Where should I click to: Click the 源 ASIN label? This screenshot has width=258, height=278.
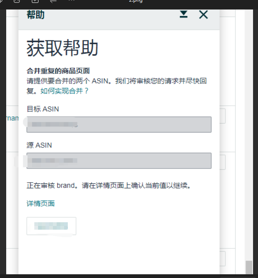pos(39,145)
